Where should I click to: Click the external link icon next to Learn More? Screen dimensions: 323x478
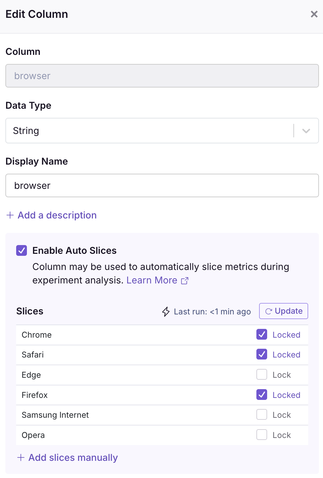pyautogui.click(x=184, y=280)
